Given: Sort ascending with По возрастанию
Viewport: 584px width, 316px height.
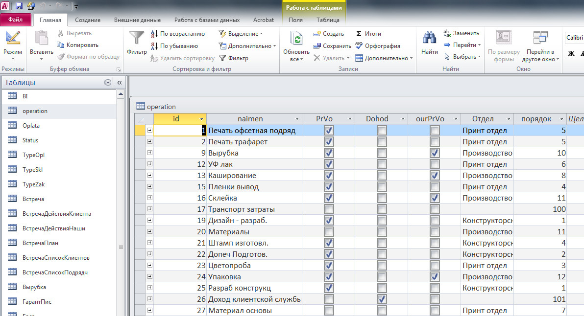Looking at the screenshot, I should point(178,34).
